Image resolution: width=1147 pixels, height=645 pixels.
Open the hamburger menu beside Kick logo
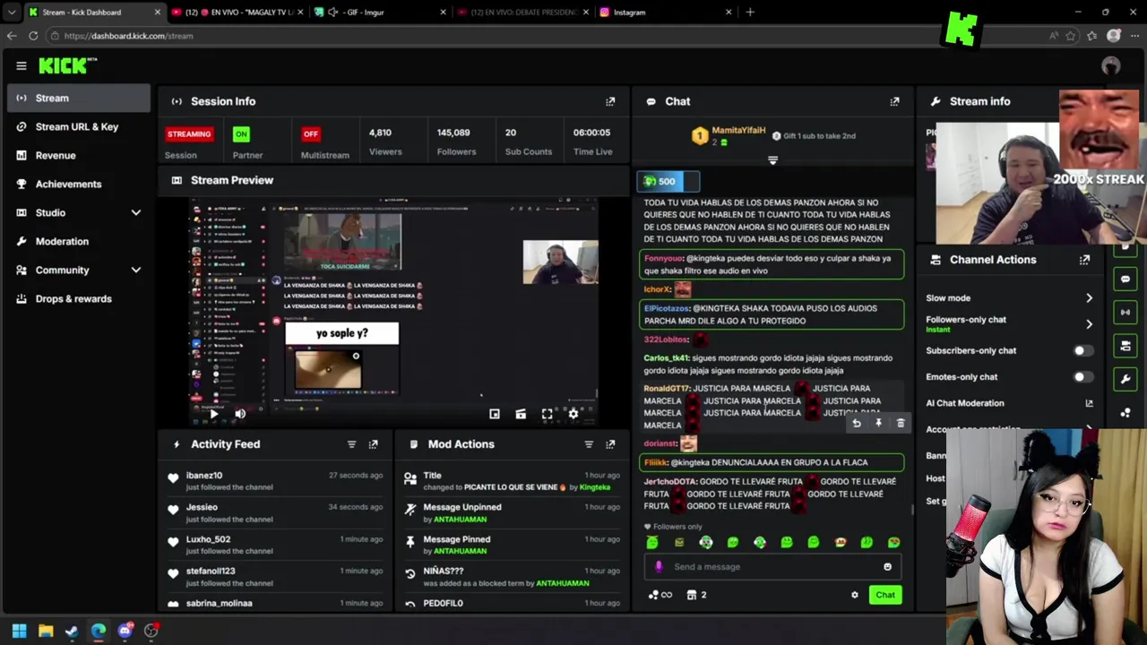[22, 65]
